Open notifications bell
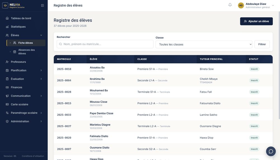The height and width of the screenshot is (160, 280). pyautogui.click(x=230, y=5)
